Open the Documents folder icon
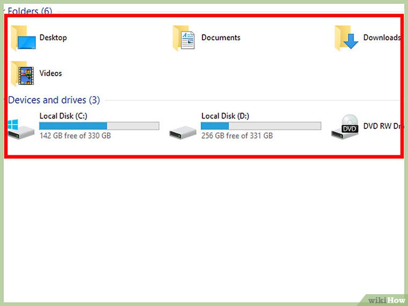The image size is (408, 306). [184, 39]
